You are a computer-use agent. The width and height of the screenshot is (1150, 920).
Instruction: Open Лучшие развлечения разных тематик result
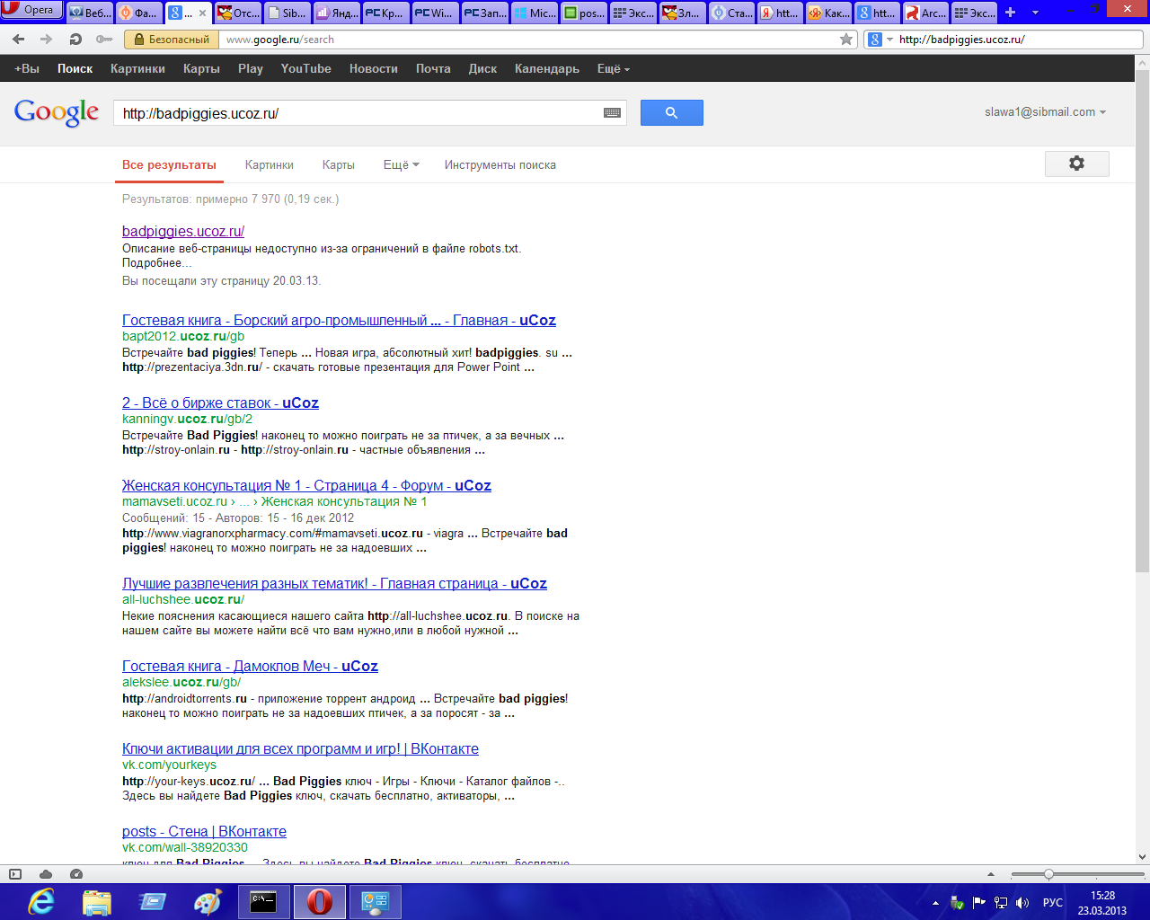point(334,583)
